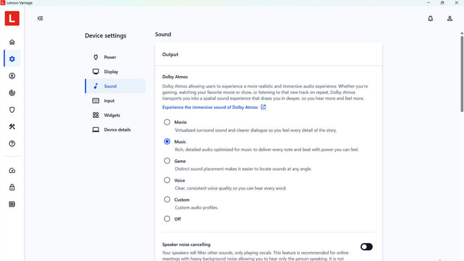Click the Display monitor icon
The width and height of the screenshot is (464, 261).
coord(96,72)
